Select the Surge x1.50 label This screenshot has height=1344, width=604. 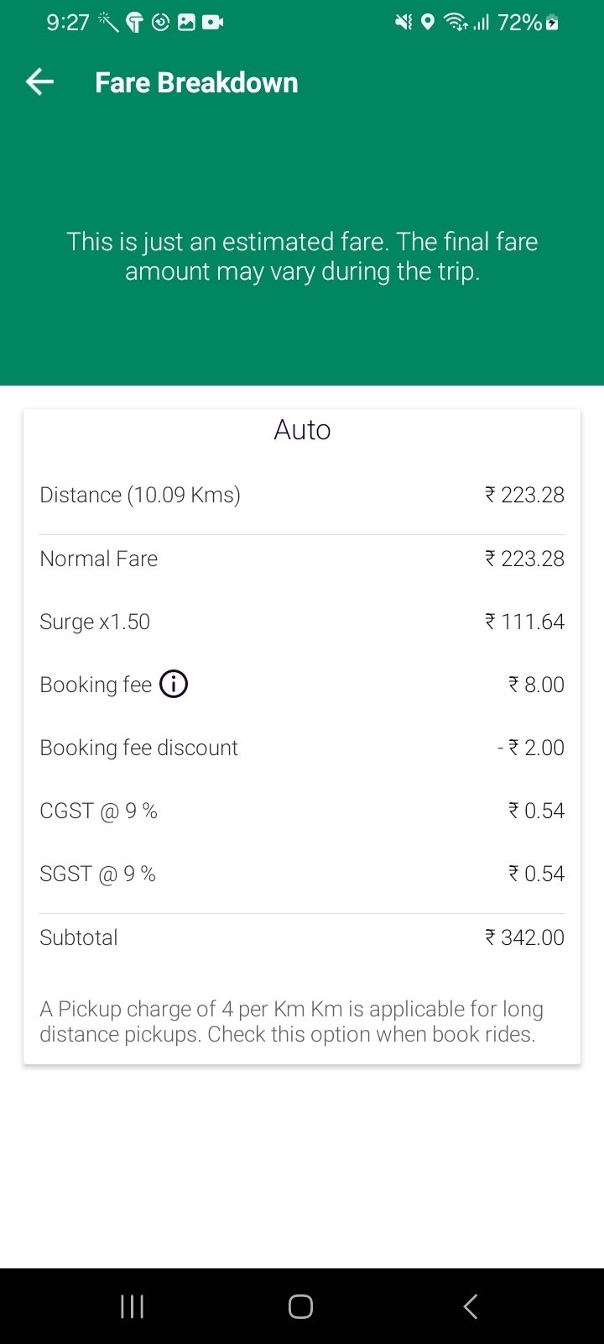95,622
